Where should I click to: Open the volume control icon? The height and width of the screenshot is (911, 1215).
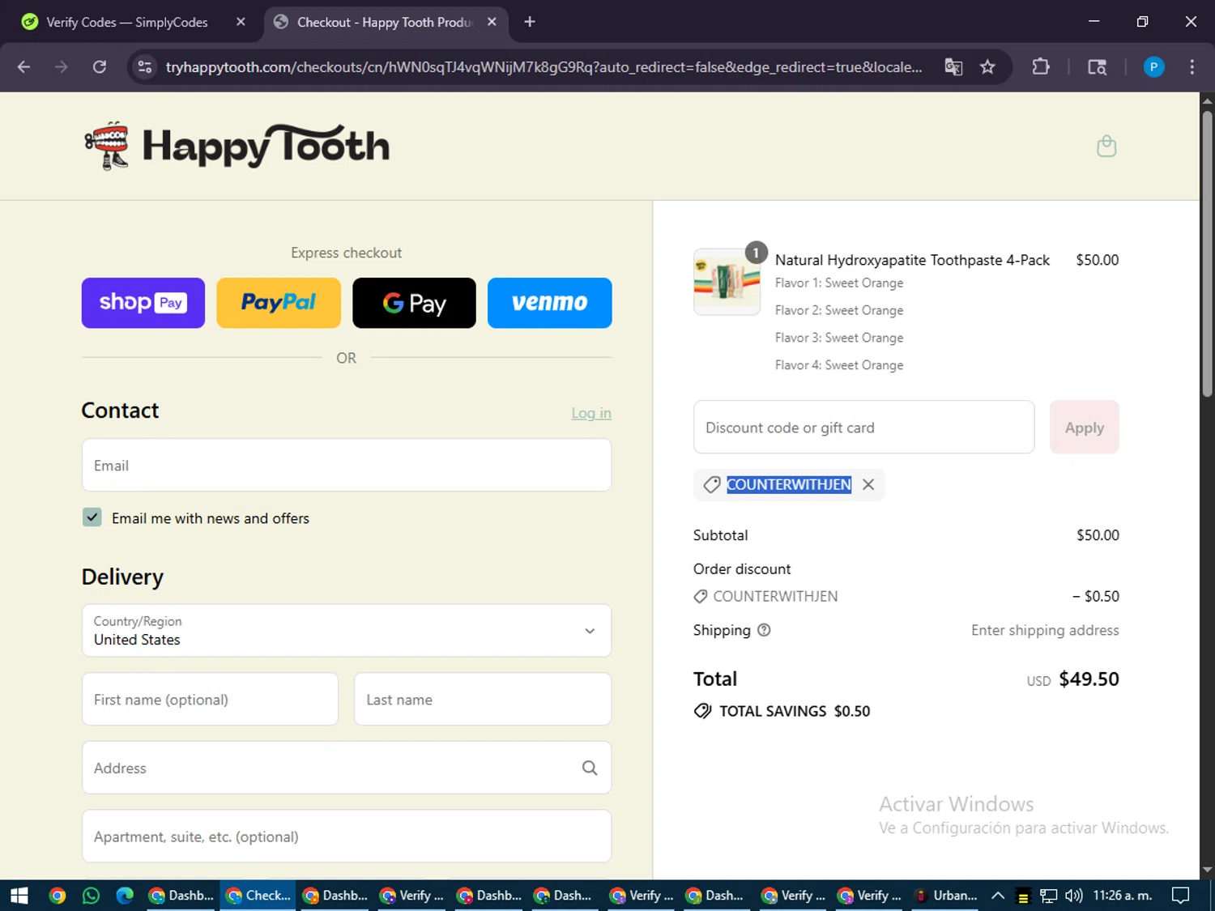coord(1073,895)
